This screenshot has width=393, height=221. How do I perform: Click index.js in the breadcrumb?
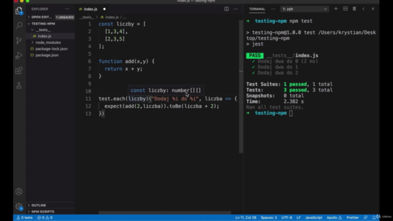tap(112, 17)
